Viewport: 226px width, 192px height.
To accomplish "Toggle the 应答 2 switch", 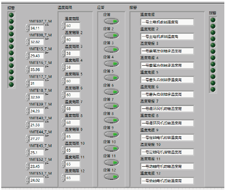I will pos(112,35).
